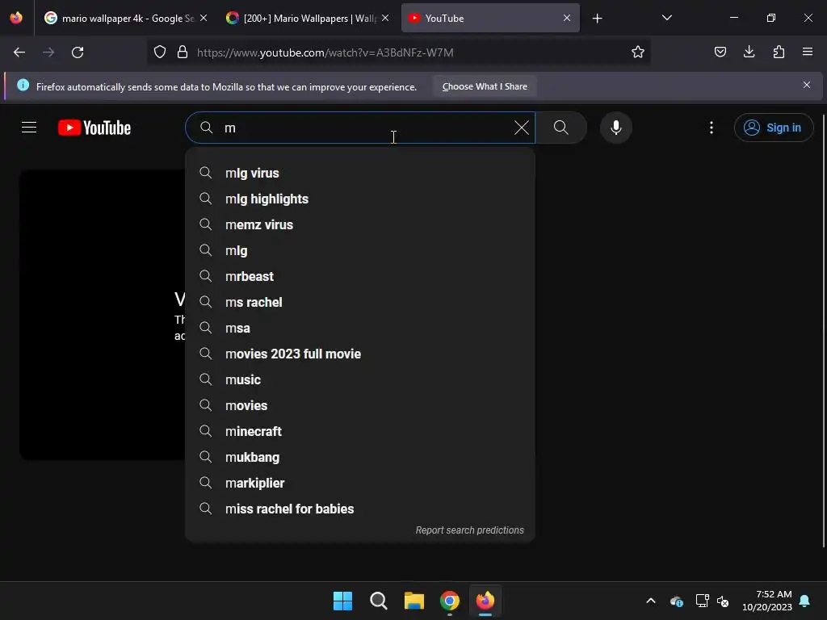Image resolution: width=827 pixels, height=620 pixels.
Task: Pick 'miss rachel for babies' suggestion
Action: 360,509
